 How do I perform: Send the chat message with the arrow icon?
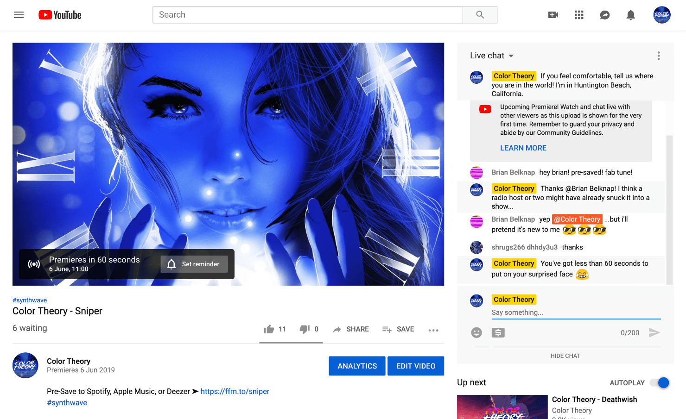coord(654,332)
